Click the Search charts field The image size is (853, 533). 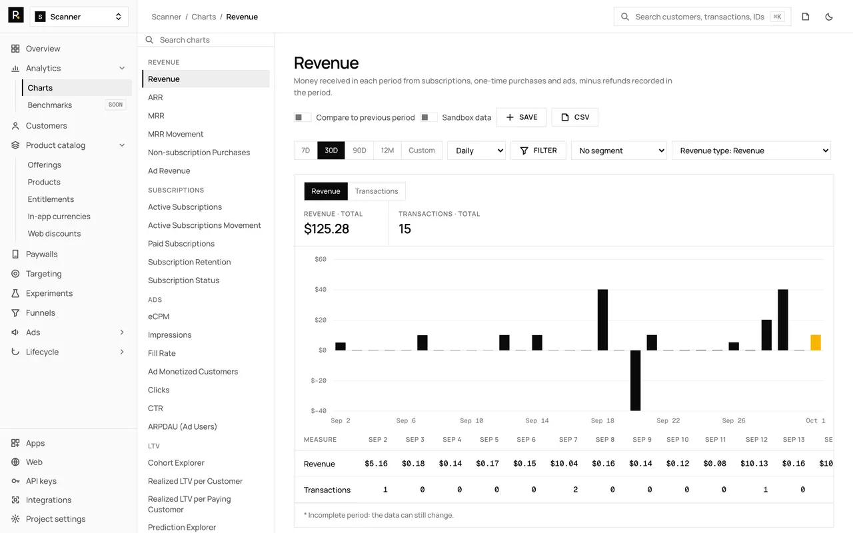coord(207,40)
